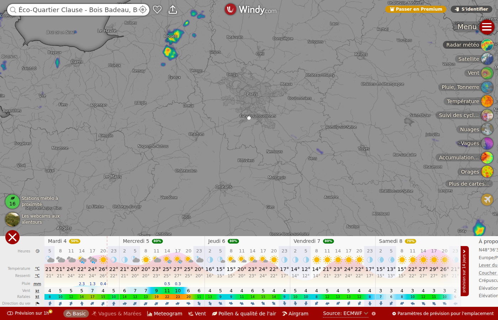The width and height of the screenshot is (498, 320).
Task: Click info icon next to ECMWF source
Action: (x=374, y=314)
